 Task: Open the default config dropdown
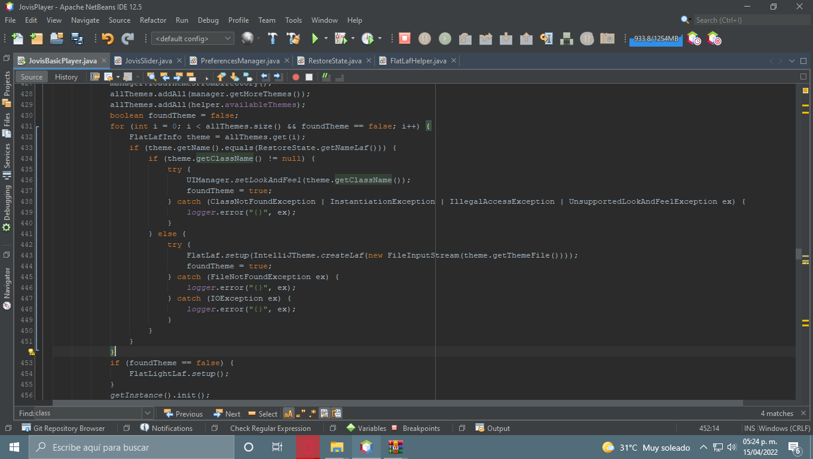(193, 39)
